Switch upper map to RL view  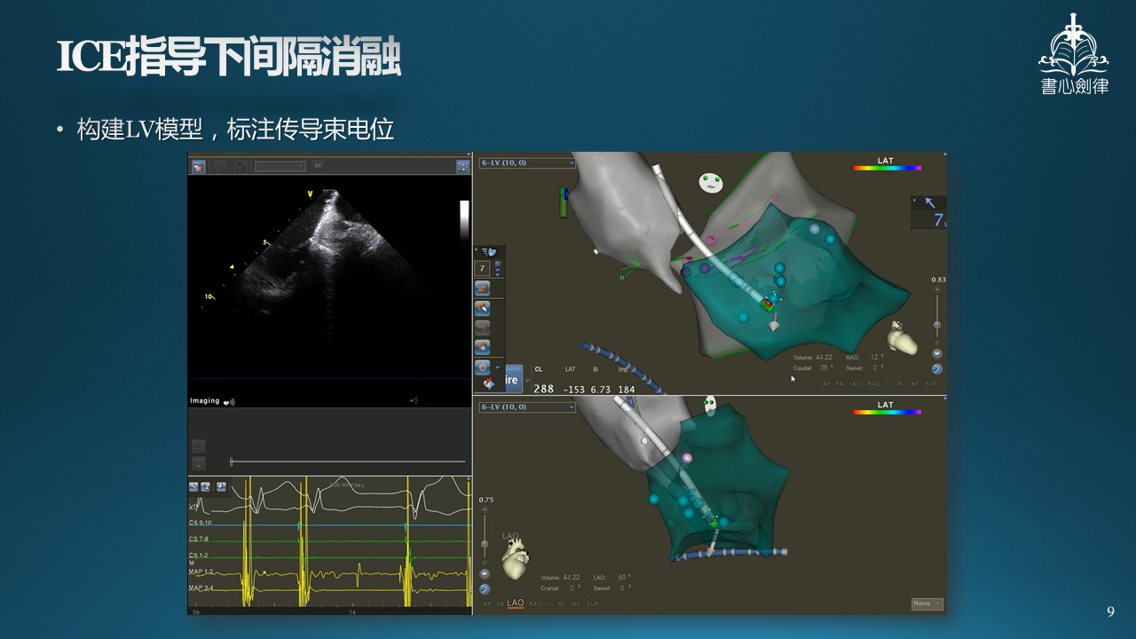pyautogui.click(x=901, y=384)
